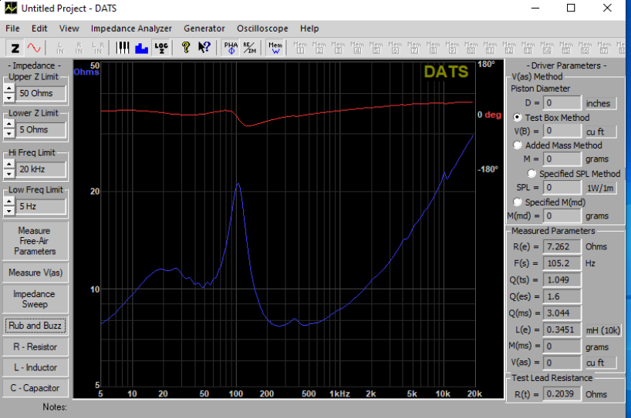This screenshot has height=418, width=631.
Task: Change the piston diameter inches unit selector
Action: coord(600,104)
